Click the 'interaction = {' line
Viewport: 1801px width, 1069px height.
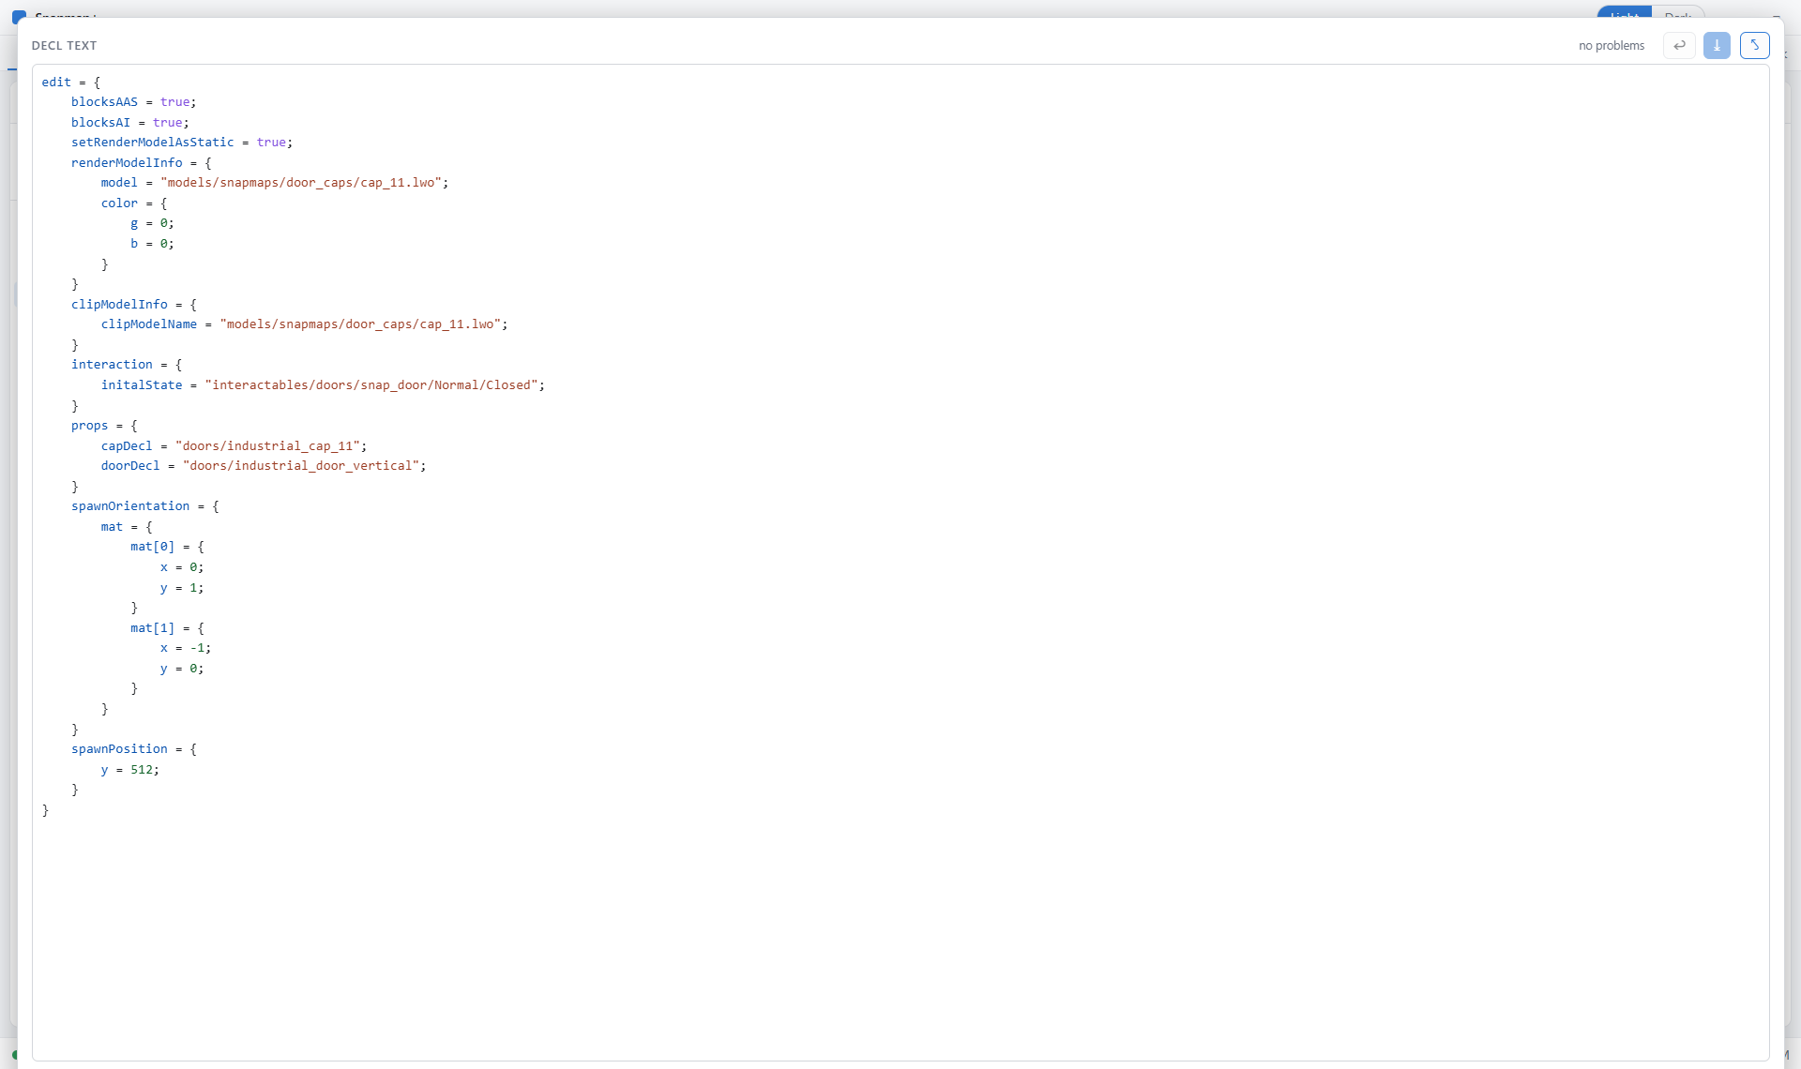point(126,365)
